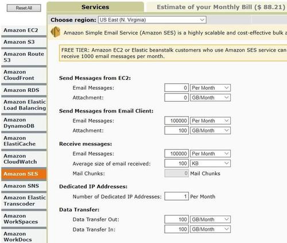The height and width of the screenshot is (243, 287).
Task: Click the Send Messages from EC2 heading
Action: (95, 78)
